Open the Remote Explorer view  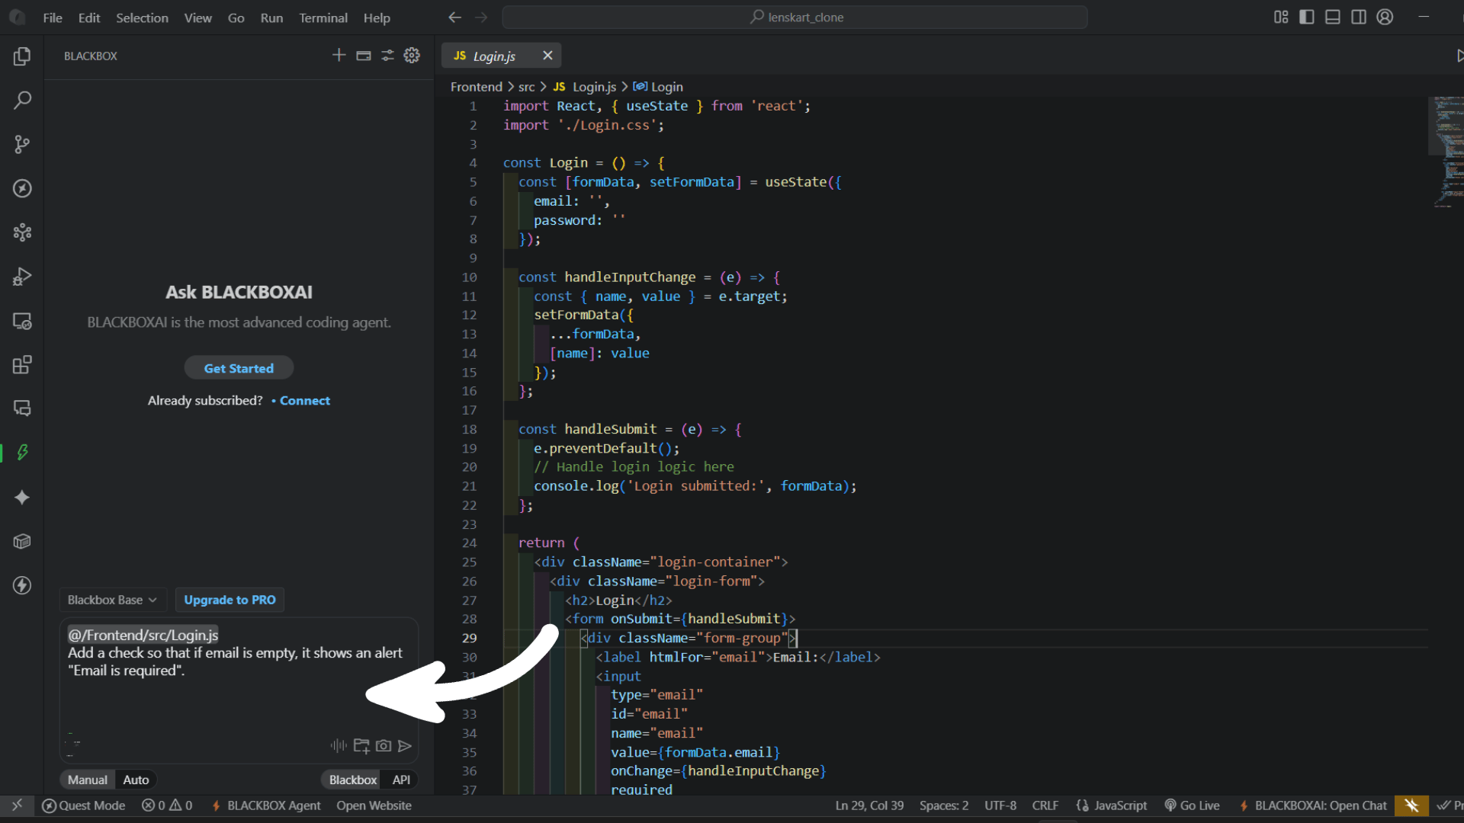point(22,321)
